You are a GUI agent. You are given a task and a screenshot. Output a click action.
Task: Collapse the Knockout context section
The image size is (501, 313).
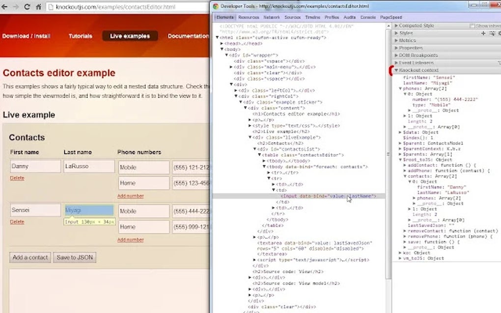point(397,70)
